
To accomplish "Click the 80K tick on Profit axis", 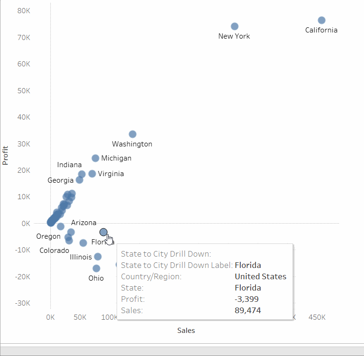I will click(24, 10).
